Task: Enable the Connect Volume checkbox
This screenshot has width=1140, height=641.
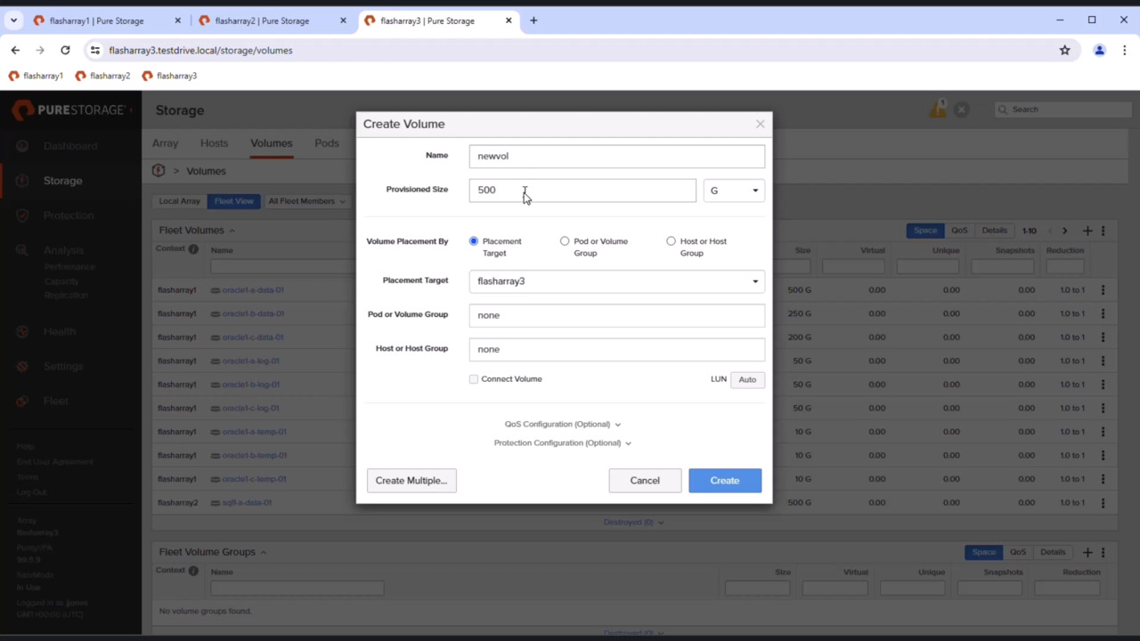Action: 473,378
